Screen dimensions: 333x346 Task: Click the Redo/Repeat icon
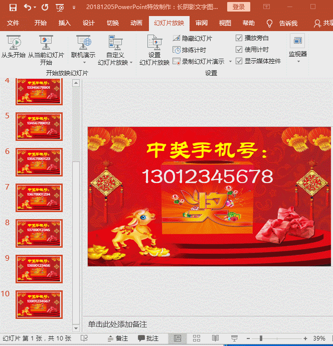tap(45, 8)
